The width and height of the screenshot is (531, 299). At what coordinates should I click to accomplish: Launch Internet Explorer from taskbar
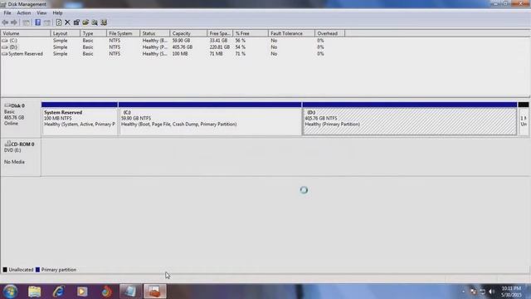click(58, 292)
